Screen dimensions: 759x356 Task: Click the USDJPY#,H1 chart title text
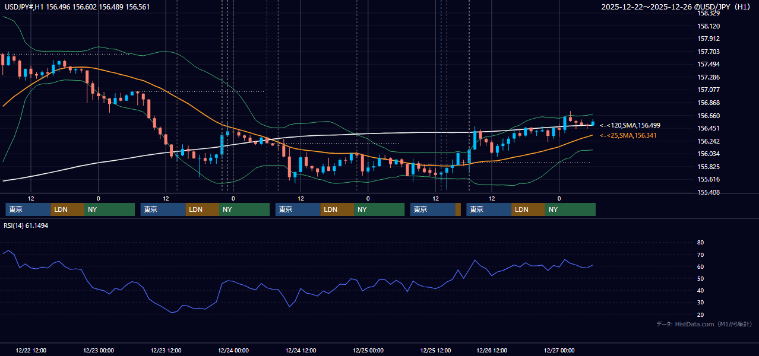click(x=77, y=7)
